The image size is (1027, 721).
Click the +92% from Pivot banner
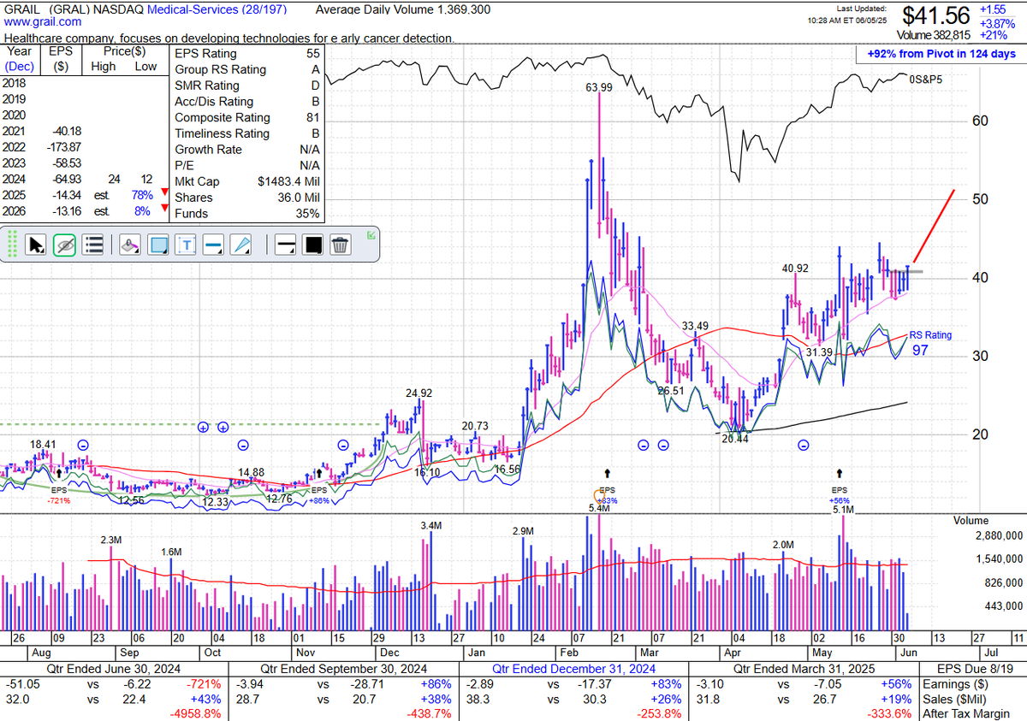(x=941, y=54)
